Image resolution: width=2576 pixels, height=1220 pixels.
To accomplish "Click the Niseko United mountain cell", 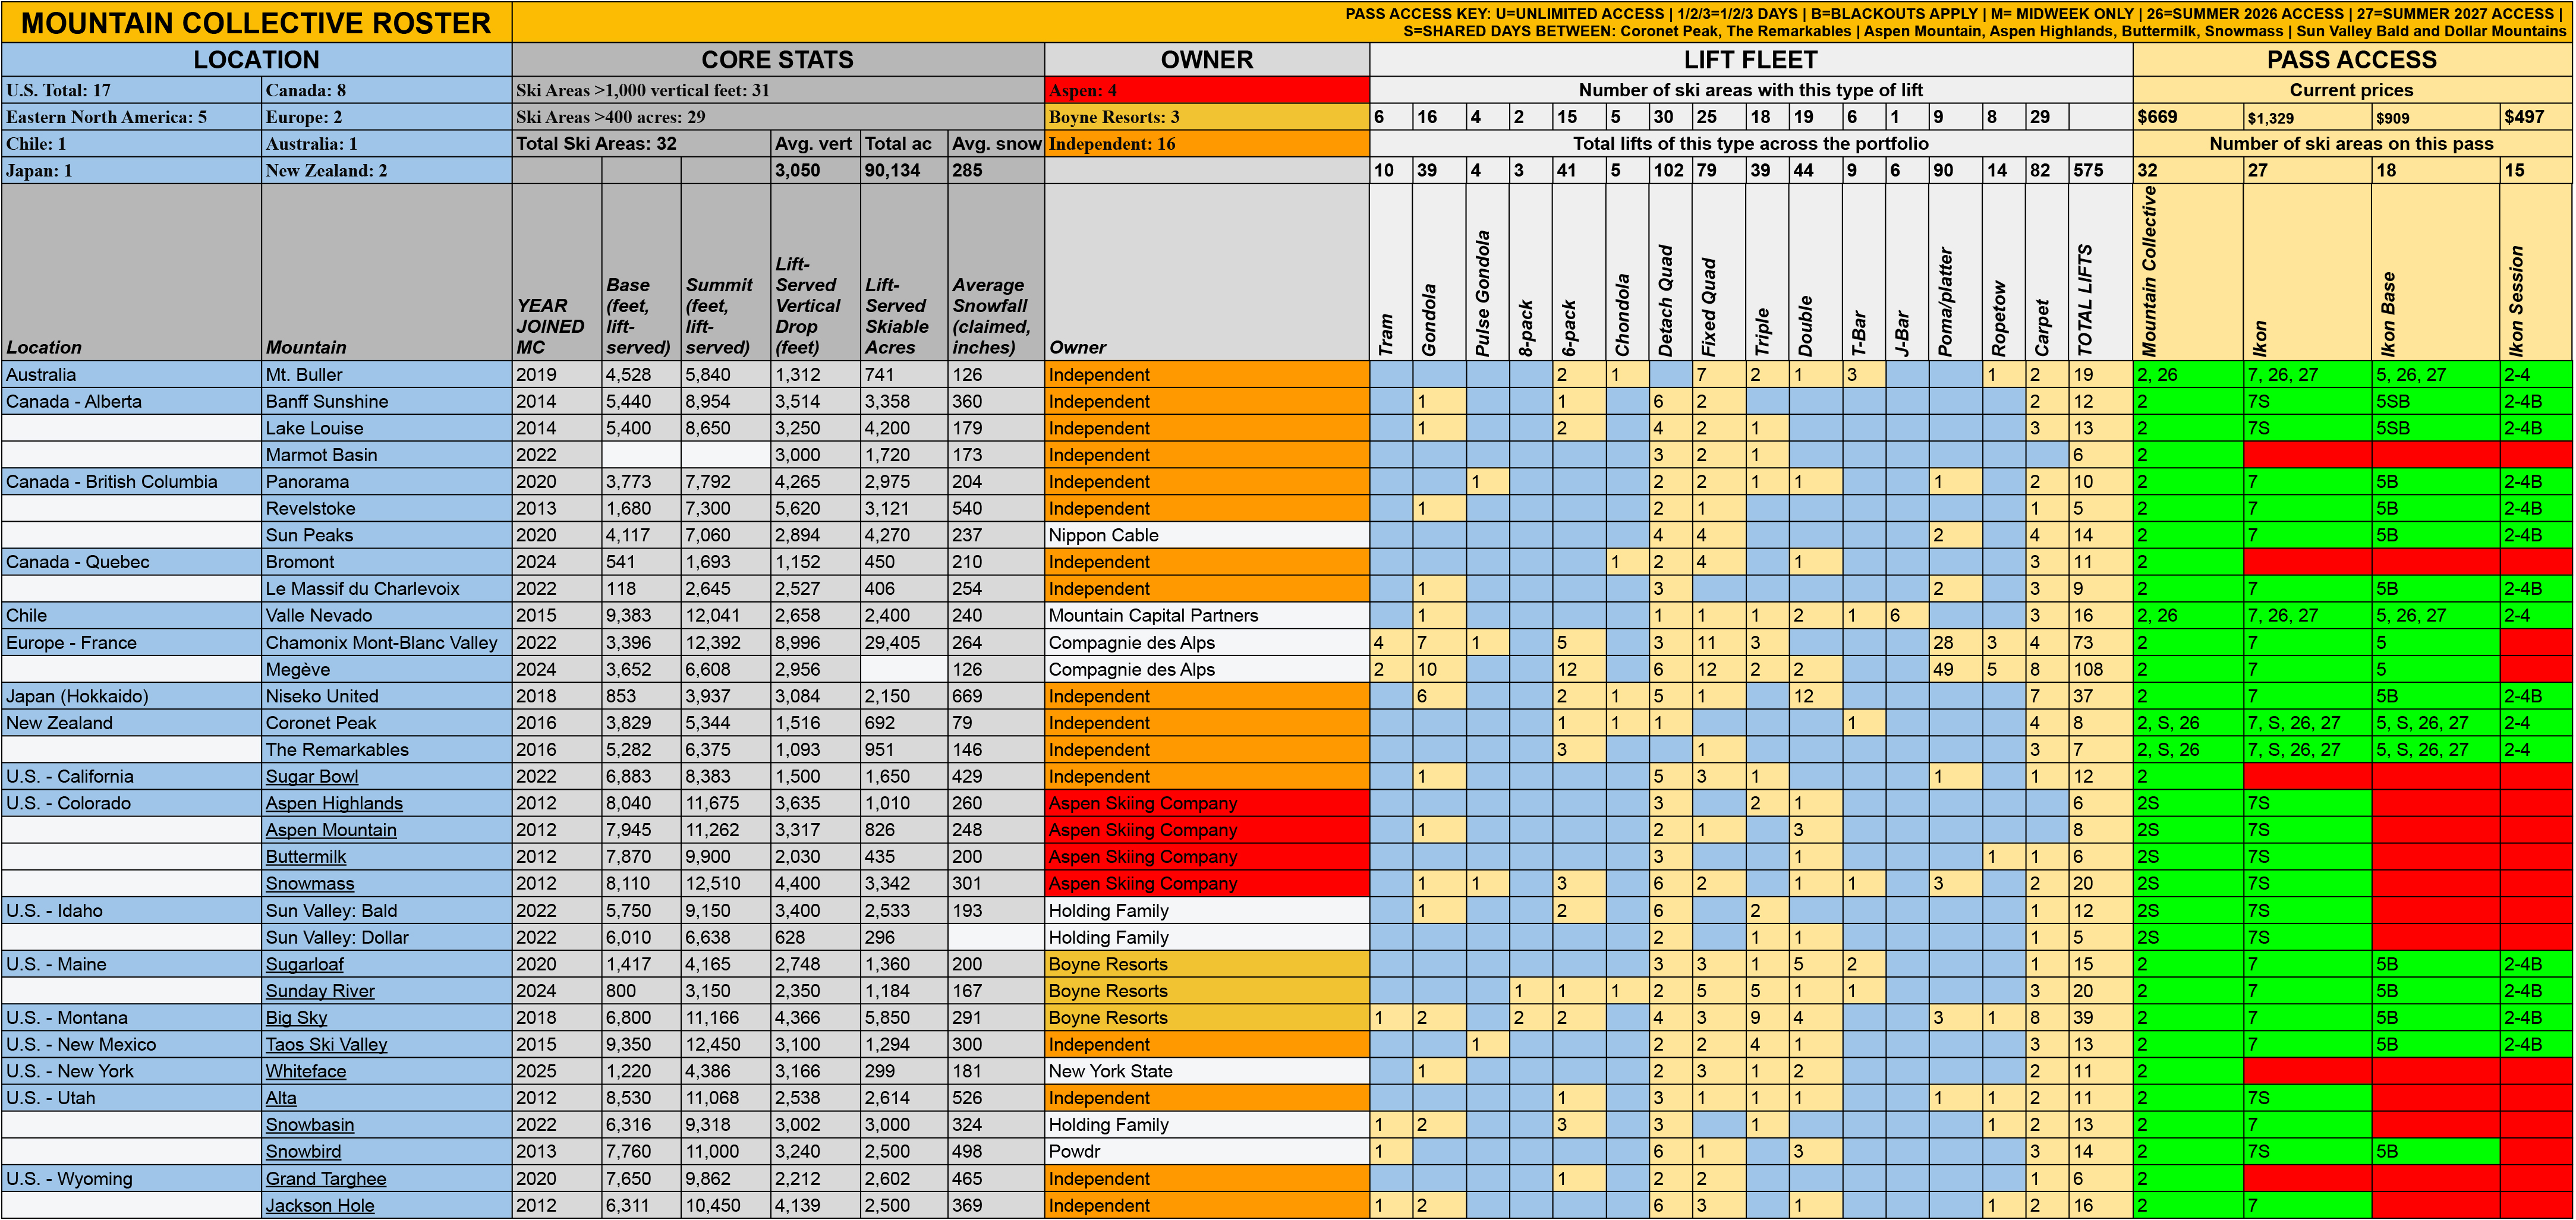I will (322, 697).
